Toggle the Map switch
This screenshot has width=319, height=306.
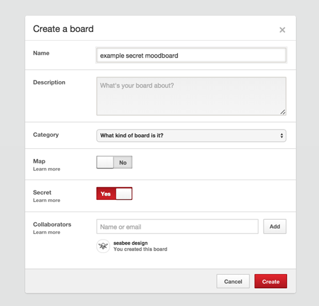point(114,162)
